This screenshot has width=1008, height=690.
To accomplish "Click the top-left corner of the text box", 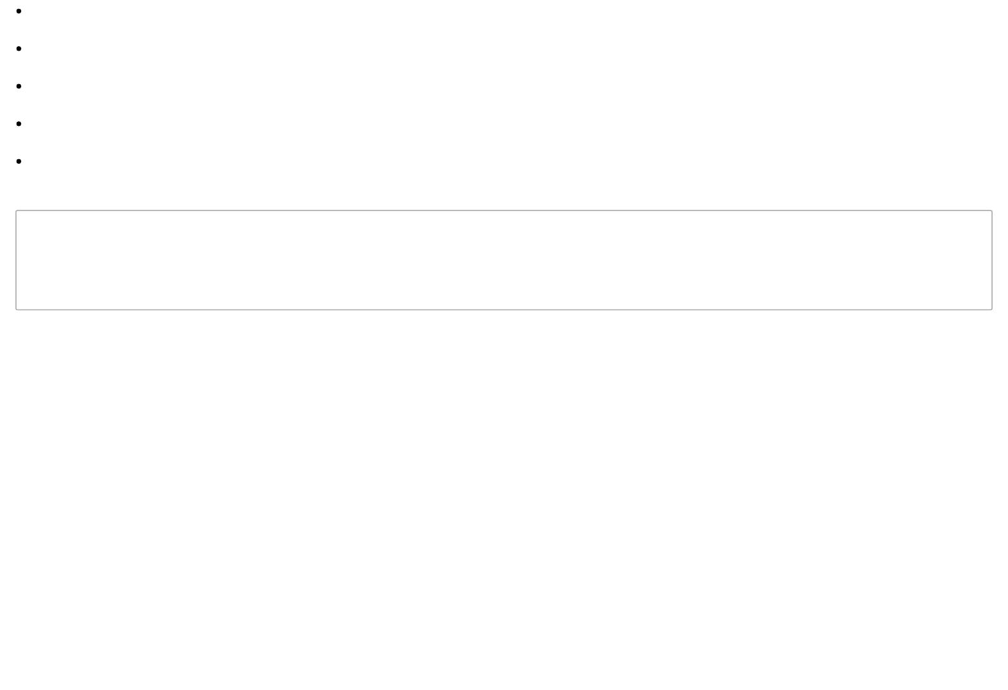I will (16, 211).
